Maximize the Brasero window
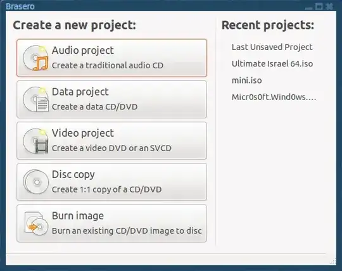 pos(319,6)
